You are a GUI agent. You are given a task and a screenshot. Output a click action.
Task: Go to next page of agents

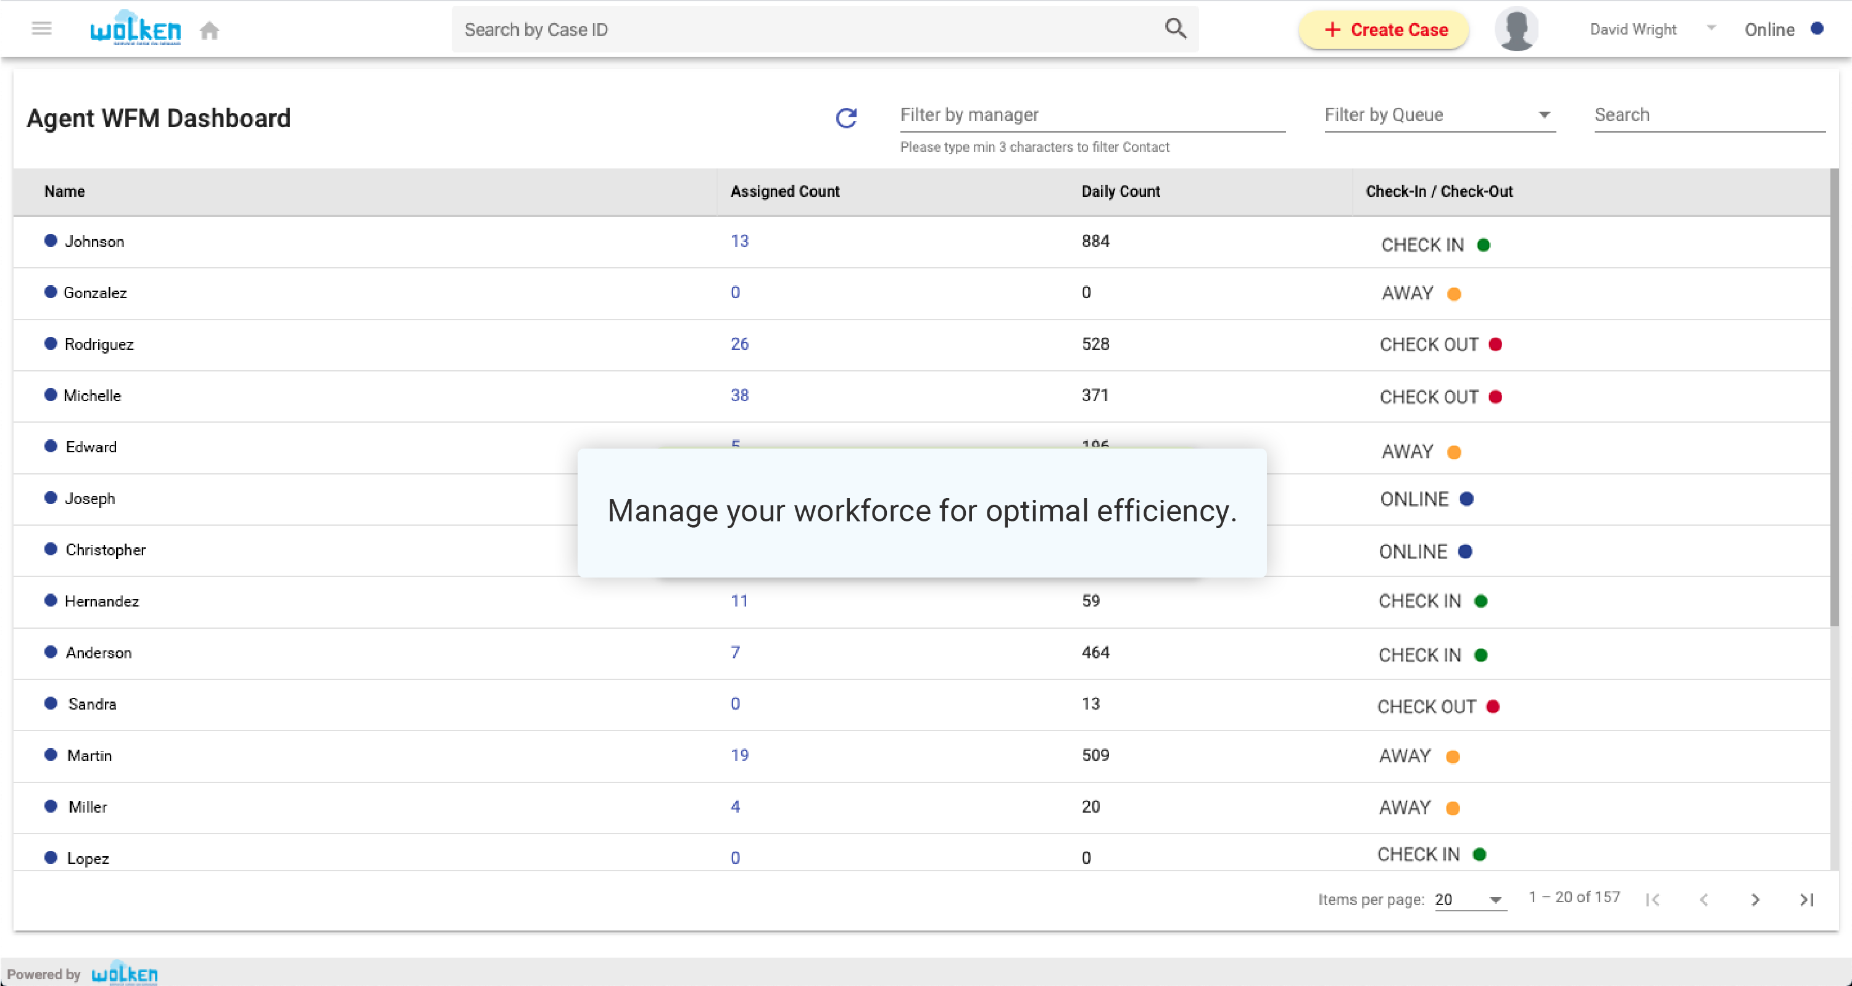[1755, 899]
